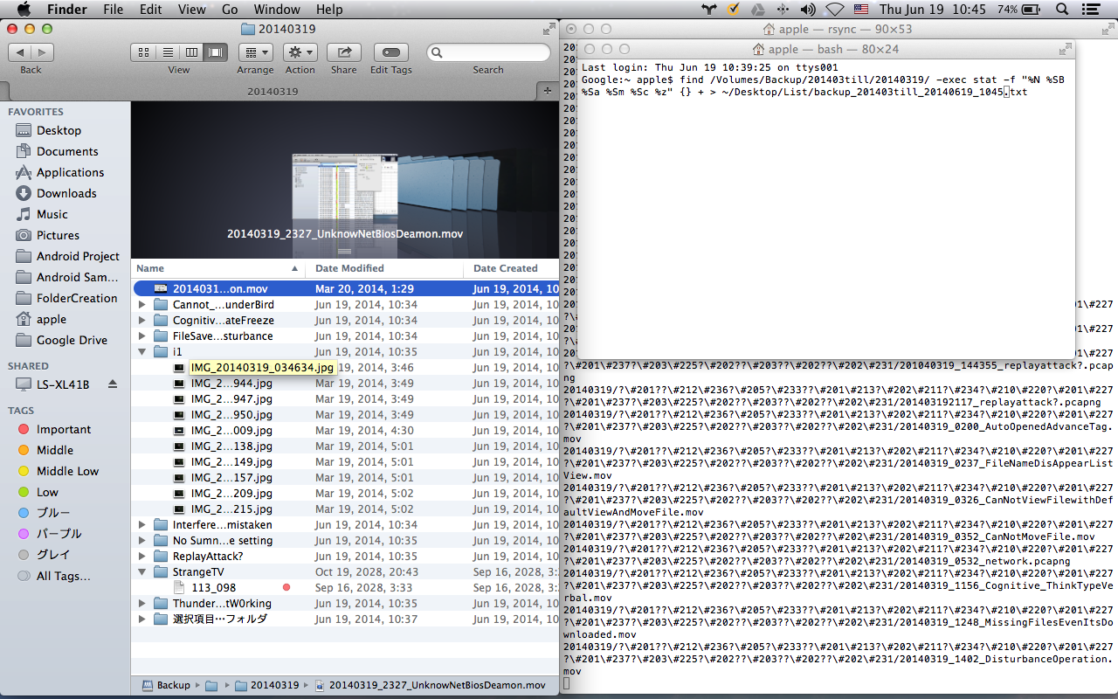Collapse the i1 folder
This screenshot has width=1118, height=699.
coord(142,352)
